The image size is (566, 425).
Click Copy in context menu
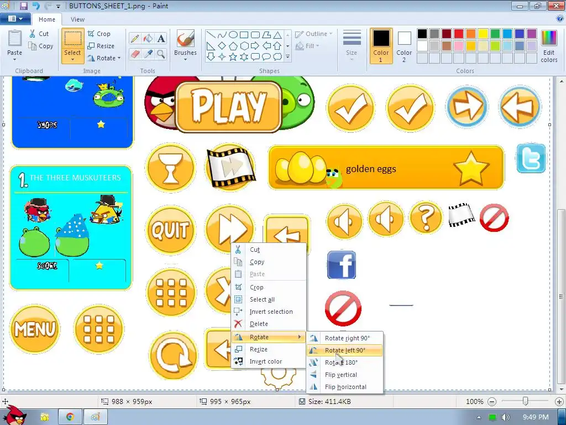269,262
